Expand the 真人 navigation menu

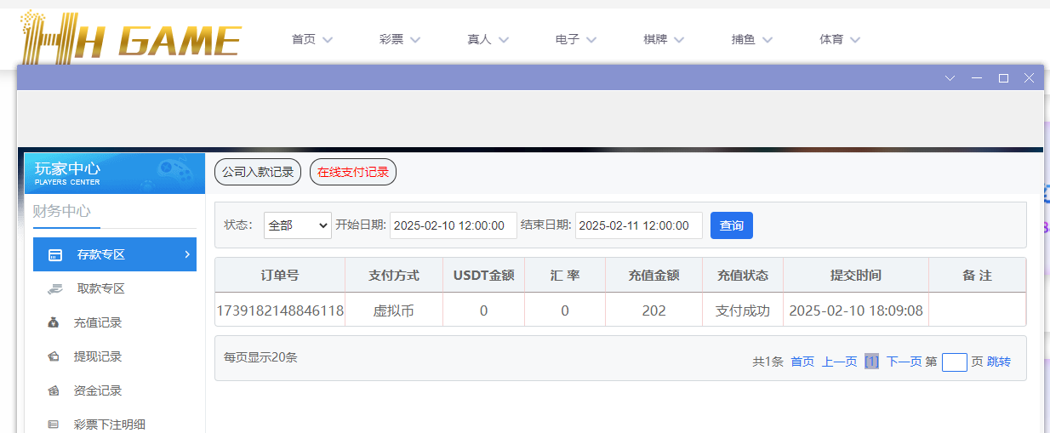pyautogui.click(x=488, y=39)
